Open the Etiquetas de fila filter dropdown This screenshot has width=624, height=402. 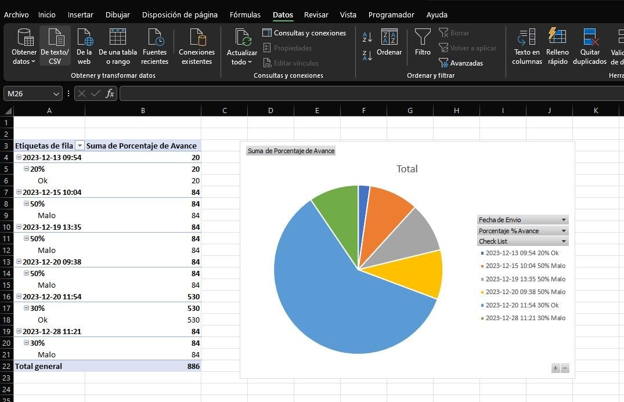[80, 146]
